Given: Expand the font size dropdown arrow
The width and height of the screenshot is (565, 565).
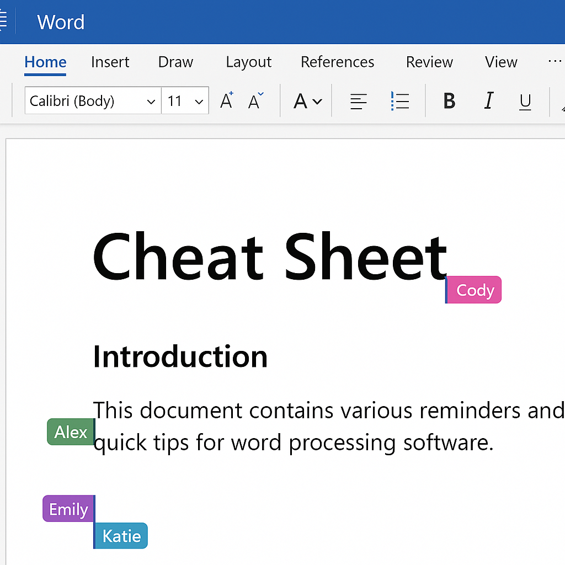Looking at the screenshot, I should pos(199,102).
